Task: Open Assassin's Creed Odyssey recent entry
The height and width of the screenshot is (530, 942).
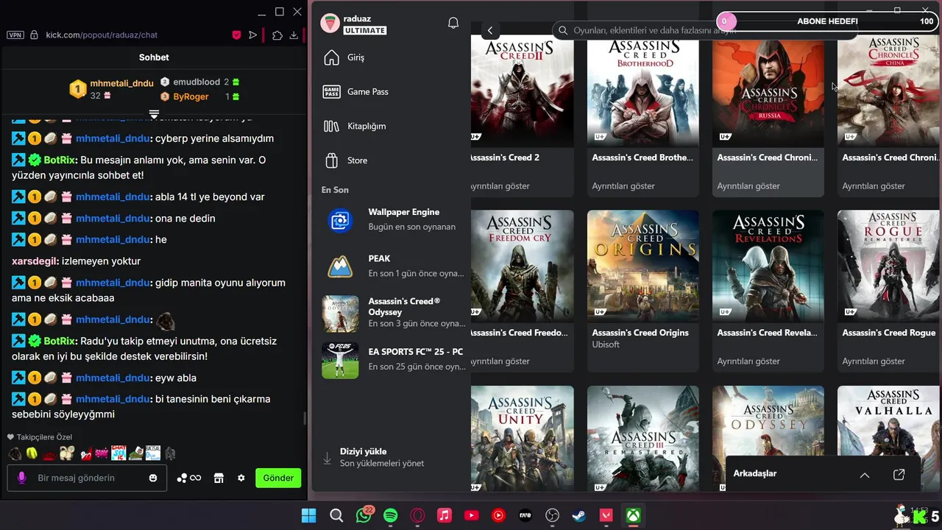Action: click(x=394, y=313)
